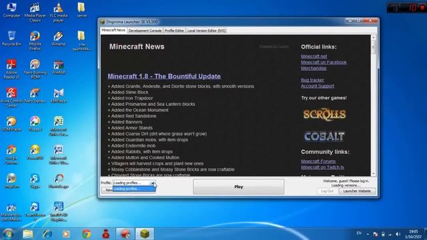The height and width of the screenshot is (240, 427).
Task: Launch KMPlayer desktop shortcut
Action: pyautogui.click(x=58, y=95)
